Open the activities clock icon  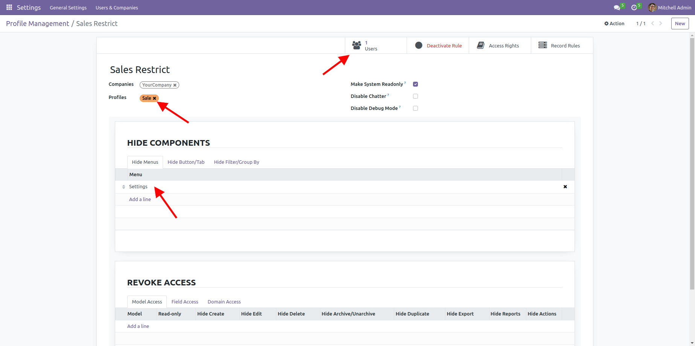[634, 8]
